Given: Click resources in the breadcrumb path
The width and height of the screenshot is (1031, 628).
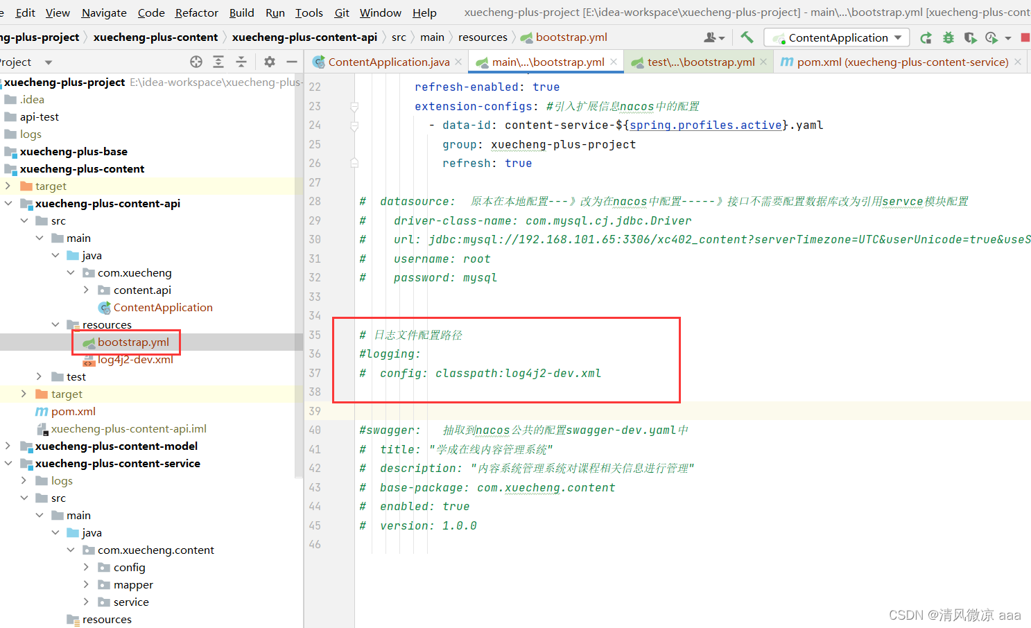Looking at the screenshot, I should [483, 37].
